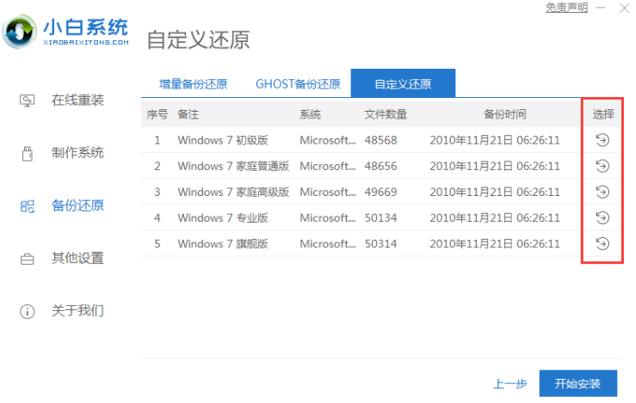Click the 开始安装 button
The height and width of the screenshot is (403, 636).
click(x=577, y=383)
